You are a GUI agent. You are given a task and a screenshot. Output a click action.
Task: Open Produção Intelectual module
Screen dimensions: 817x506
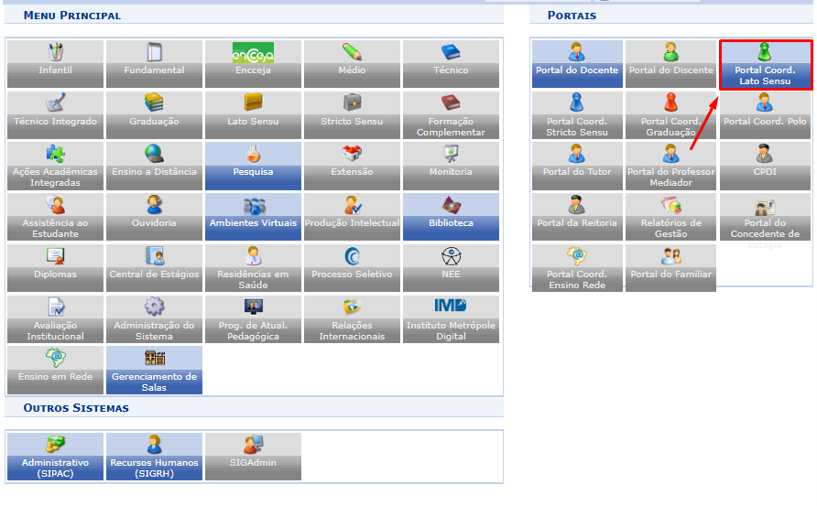[353, 217]
